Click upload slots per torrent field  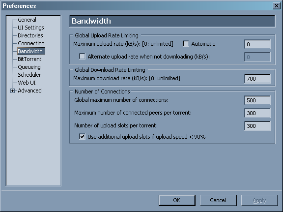click(x=257, y=126)
